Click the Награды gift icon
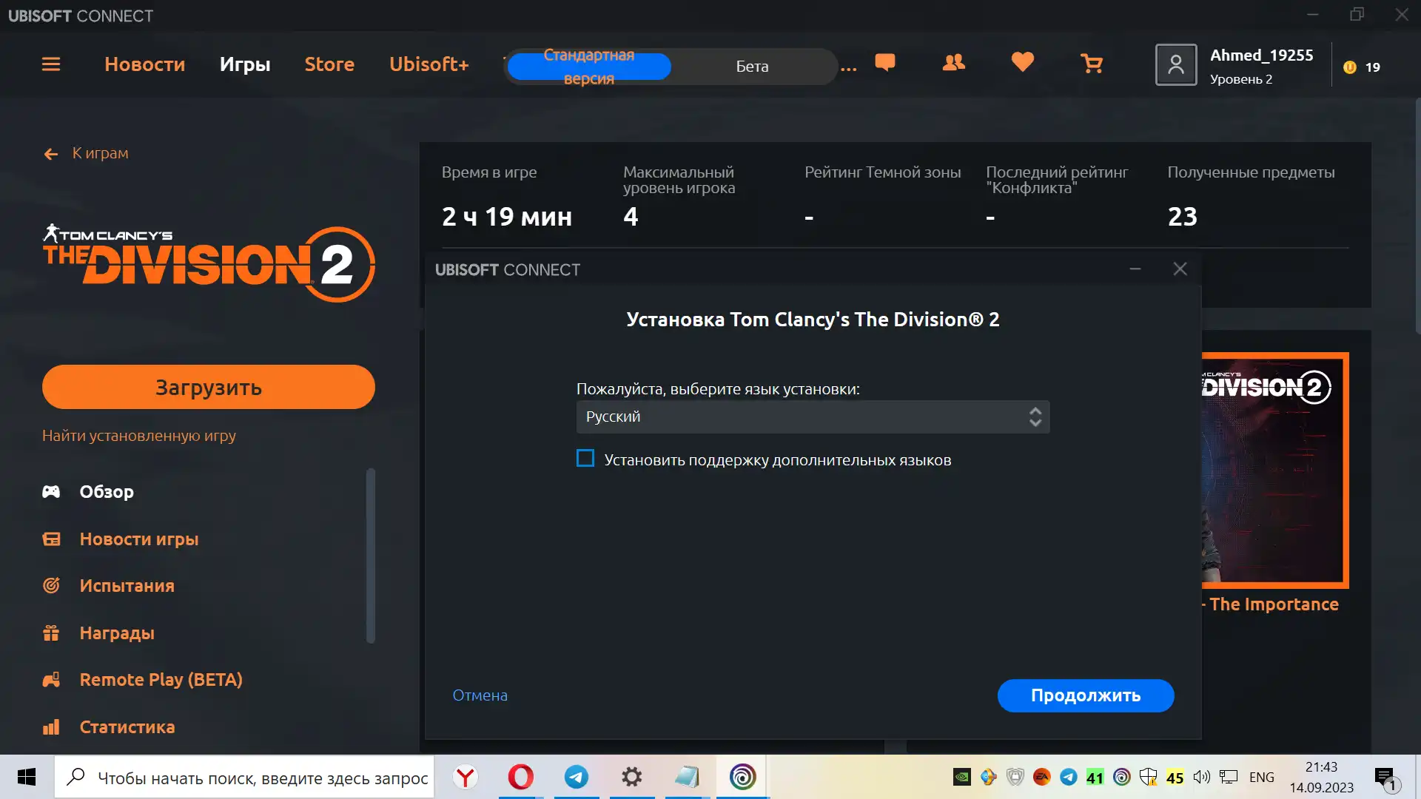Viewport: 1421px width, 799px height. click(x=51, y=633)
